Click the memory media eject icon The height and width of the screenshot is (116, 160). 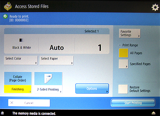click(153, 113)
